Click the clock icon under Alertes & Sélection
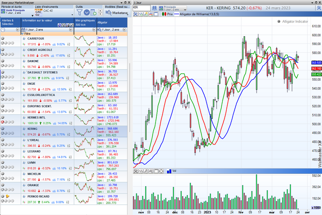This screenshot has height=215, width=322. pyautogui.click(x=3, y=30)
